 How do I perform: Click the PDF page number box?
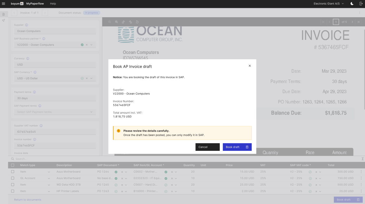tap(336, 22)
